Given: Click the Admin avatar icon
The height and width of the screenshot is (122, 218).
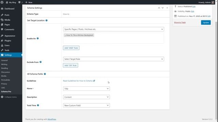Looking at the screenshot, I should 213,2.
